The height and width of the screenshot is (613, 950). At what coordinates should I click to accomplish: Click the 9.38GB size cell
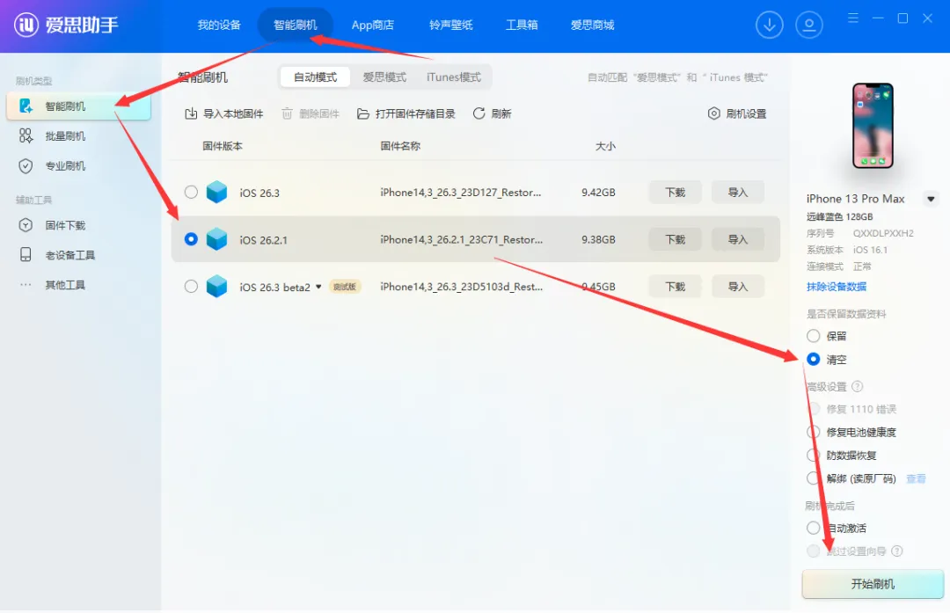pyautogui.click(x=598, y=239)
